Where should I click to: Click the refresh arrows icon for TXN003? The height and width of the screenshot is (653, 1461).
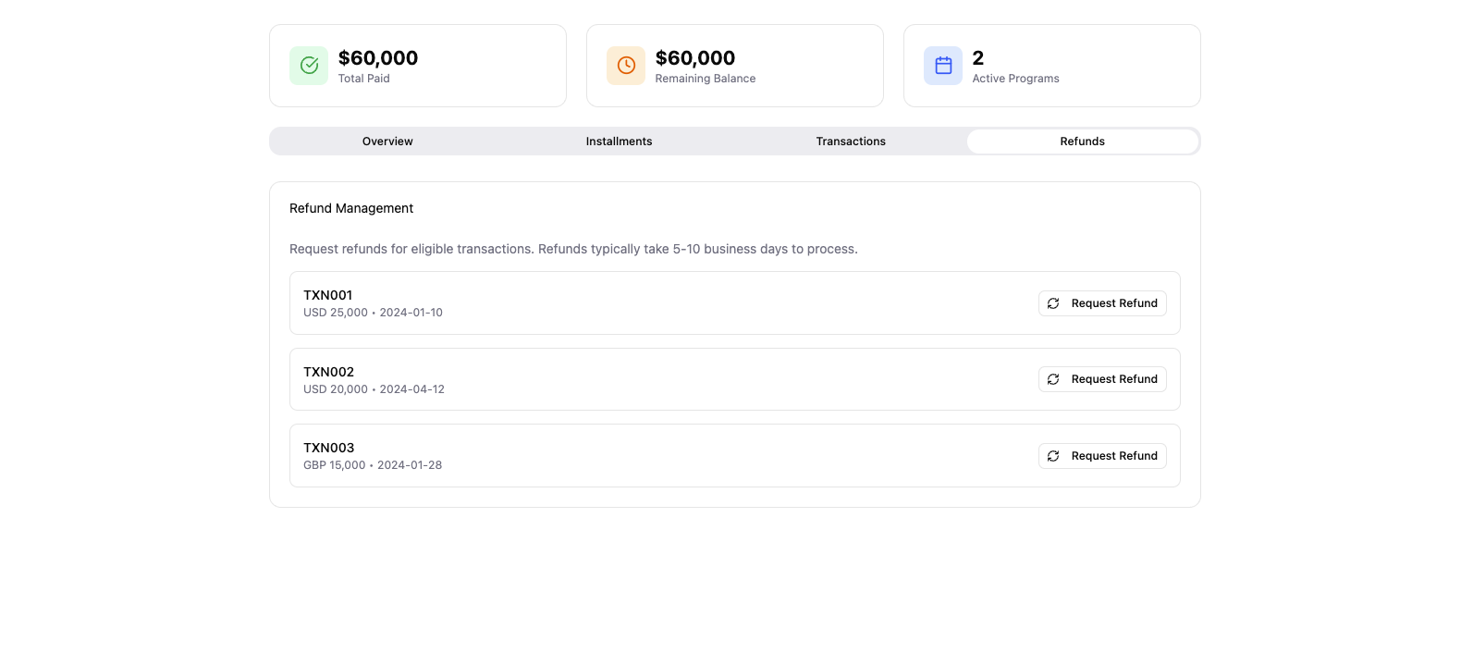(x=1053, y=456)
